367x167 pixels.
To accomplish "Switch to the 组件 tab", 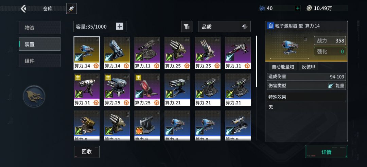I will pos(40,61).
